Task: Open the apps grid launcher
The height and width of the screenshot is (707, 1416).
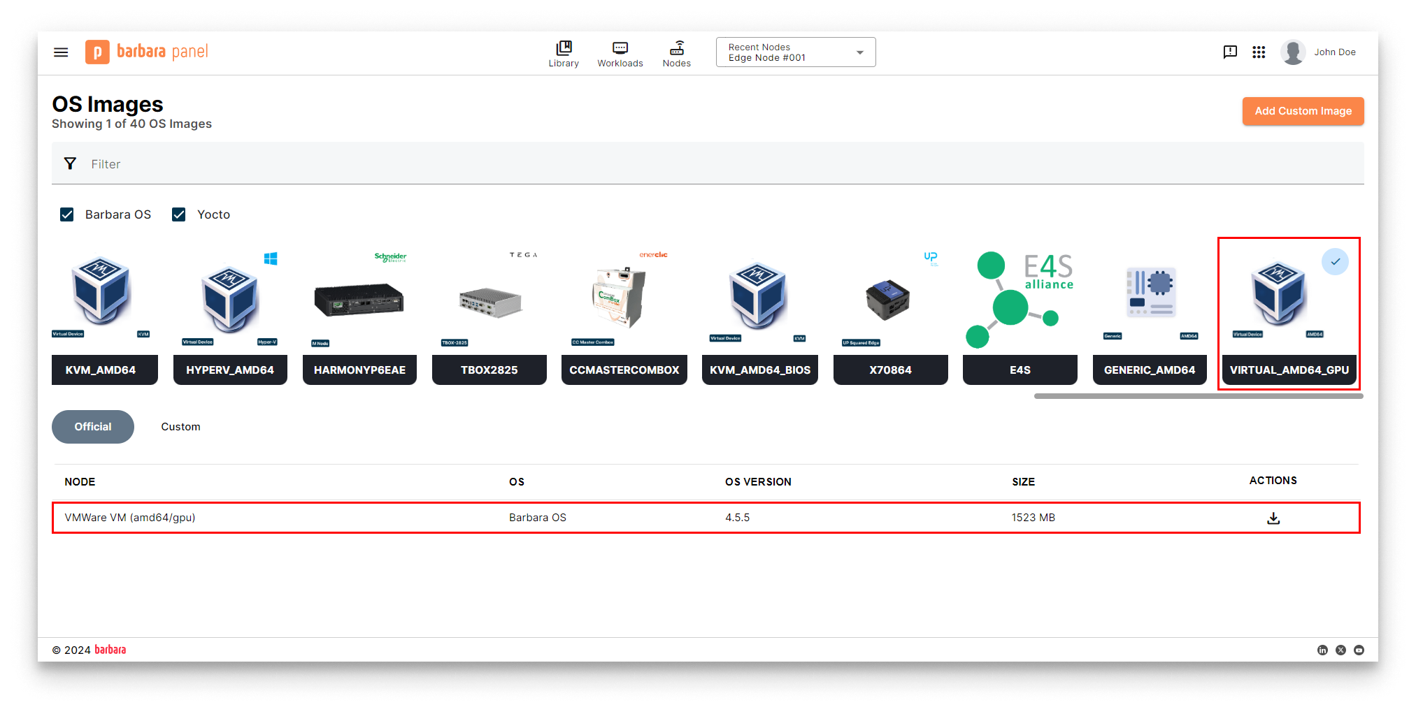Action: (x=1259, y=52)
